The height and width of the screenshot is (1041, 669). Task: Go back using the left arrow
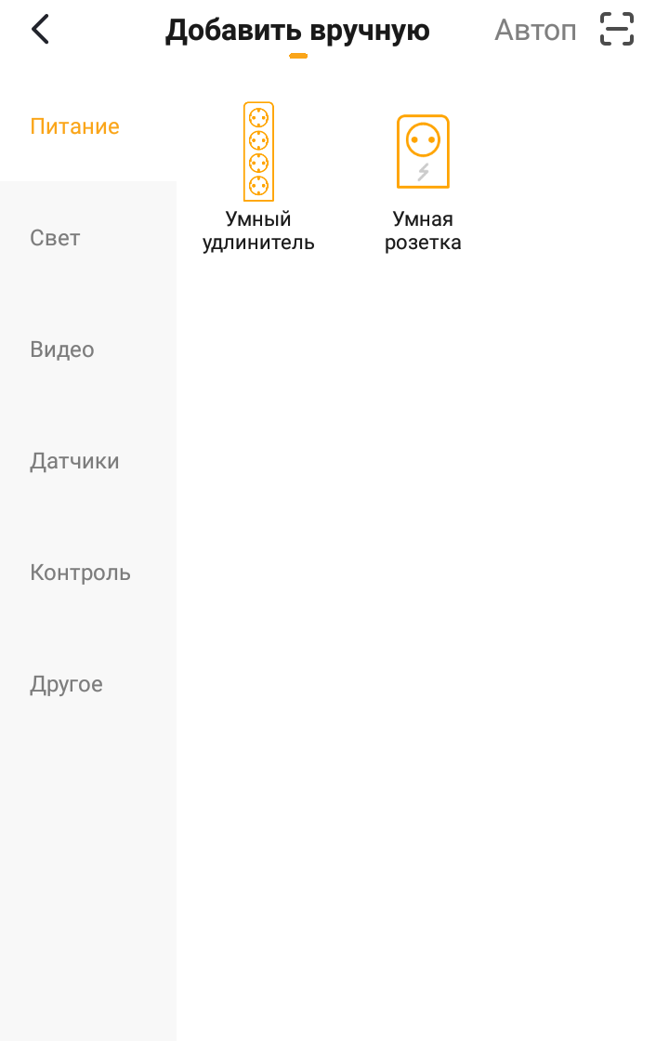40,30
